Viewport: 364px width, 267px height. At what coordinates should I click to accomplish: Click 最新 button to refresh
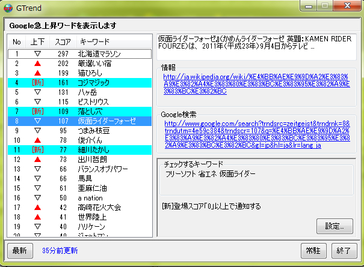coord(19,251)
